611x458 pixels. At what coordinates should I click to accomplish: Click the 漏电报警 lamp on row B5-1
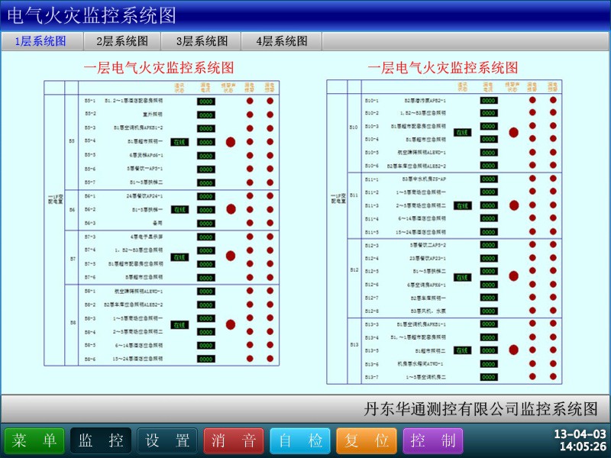[x=249, y=100]
